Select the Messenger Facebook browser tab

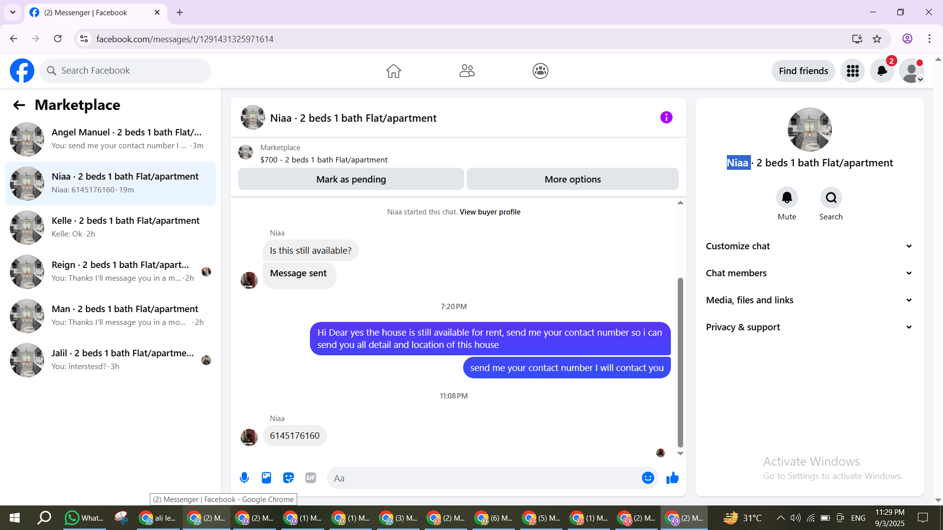(x=96, y=13)
